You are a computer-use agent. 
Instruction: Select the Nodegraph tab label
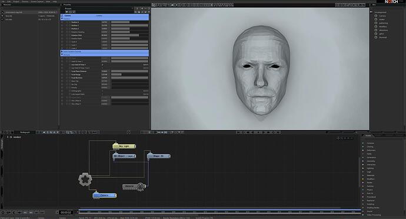(25, 132)
